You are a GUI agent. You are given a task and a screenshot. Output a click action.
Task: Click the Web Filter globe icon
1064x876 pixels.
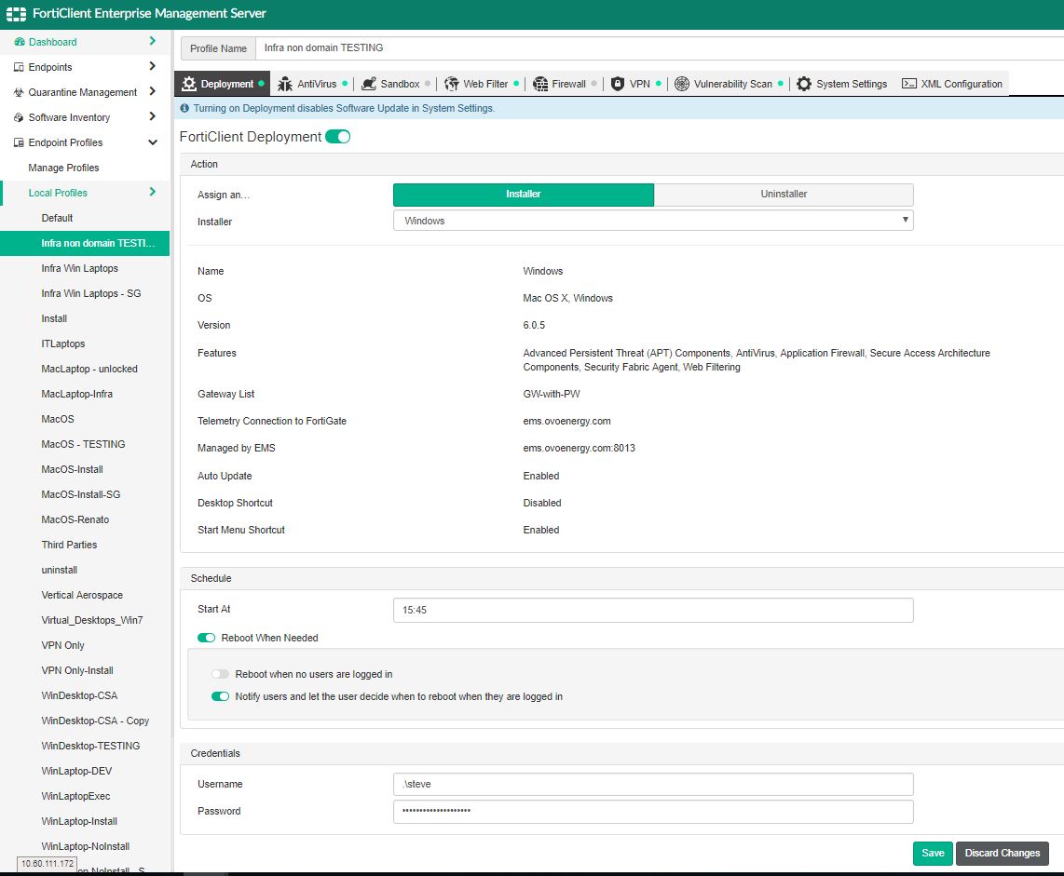tap(451, 84)
